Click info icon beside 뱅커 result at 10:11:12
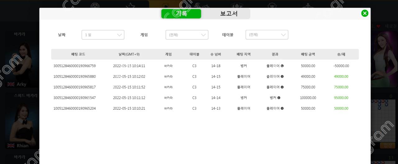The height and width of the screenshot is (164, 398). tap(279, 98)
